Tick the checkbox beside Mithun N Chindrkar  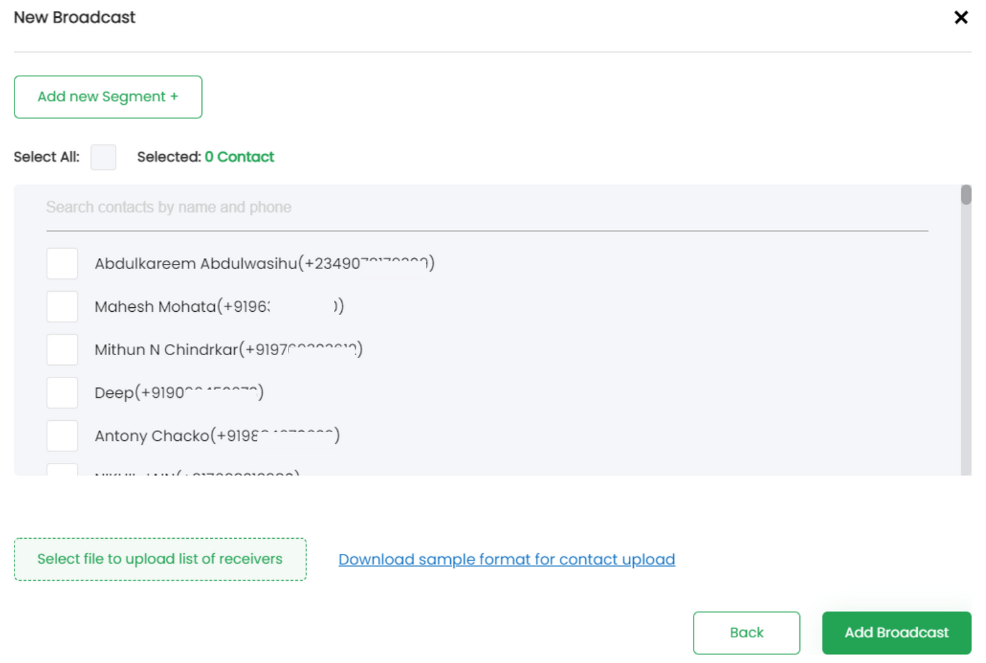pos(62,350)
